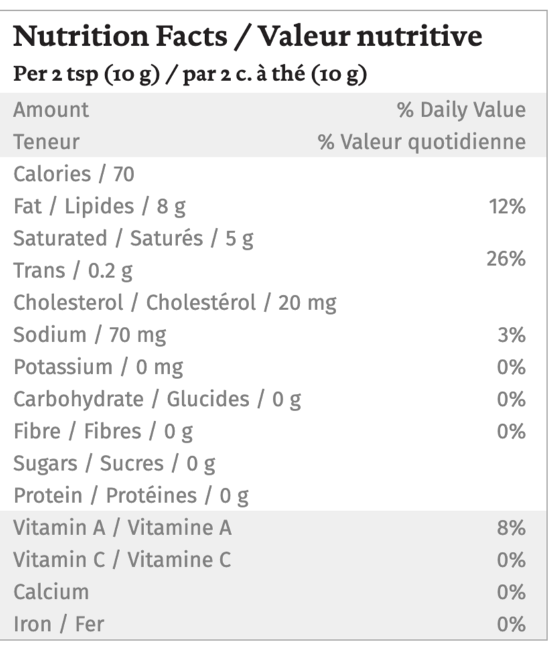Click the Cholesterol / Cholestérol / 20 mg row
The width and height of the screenshot is (550, 647).
[175, 303]
